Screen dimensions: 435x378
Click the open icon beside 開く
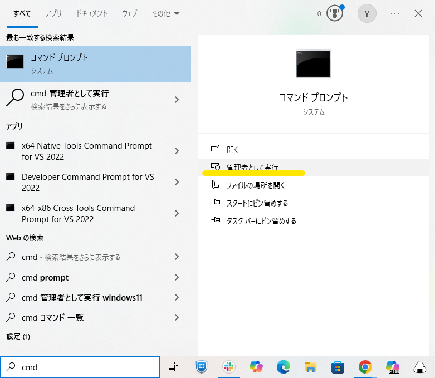[216, 149]
